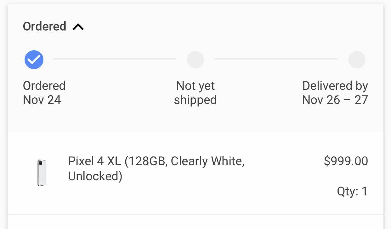
Task: Click the "Clearly White," color text
Action: pos(207,161)
